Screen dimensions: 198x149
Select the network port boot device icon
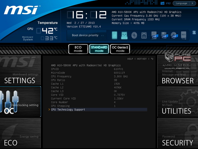tap(144, 35)
